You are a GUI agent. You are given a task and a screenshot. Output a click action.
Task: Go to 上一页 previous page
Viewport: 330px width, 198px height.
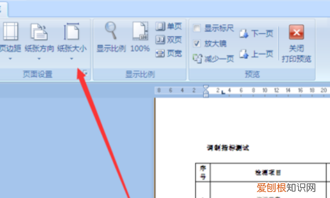[256, 54]
